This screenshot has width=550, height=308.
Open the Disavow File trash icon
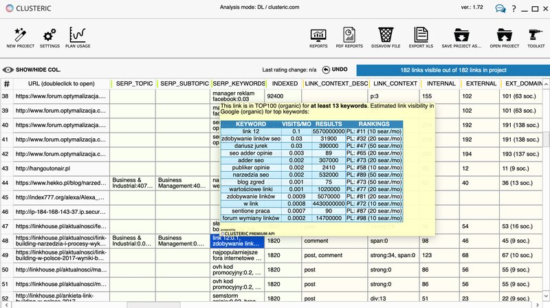point(386,38)
